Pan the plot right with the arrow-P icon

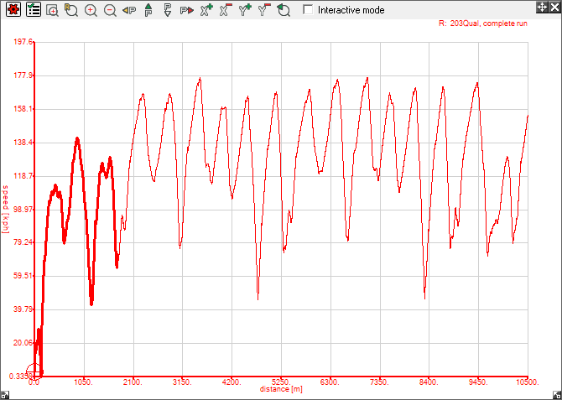click(187, 10)
